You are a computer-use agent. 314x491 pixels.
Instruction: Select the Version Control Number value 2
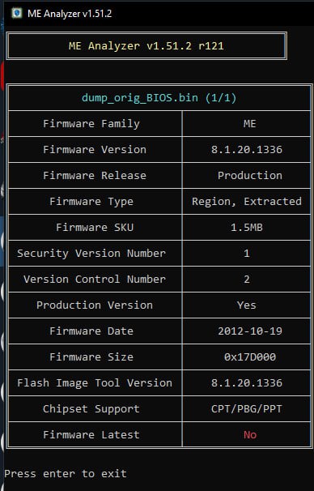point(247,279)
